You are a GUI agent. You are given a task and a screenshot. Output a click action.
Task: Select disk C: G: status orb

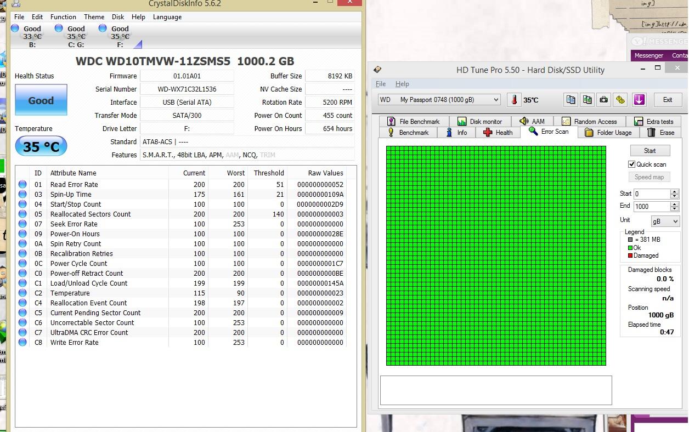pos(59,29)
